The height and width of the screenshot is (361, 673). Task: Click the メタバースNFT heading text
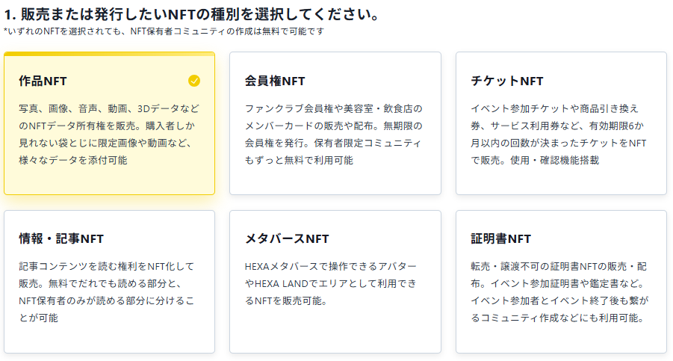287,238
